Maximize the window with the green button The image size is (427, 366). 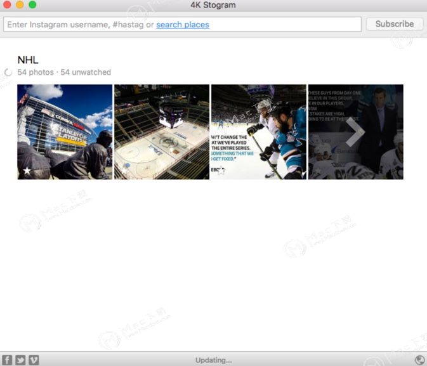pos(32,4)
